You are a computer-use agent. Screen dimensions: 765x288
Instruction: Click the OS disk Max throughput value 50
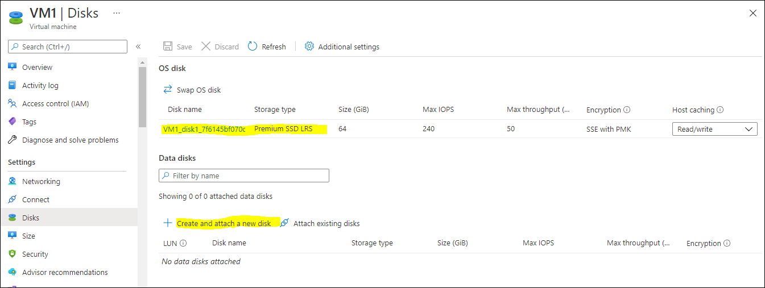511,129
